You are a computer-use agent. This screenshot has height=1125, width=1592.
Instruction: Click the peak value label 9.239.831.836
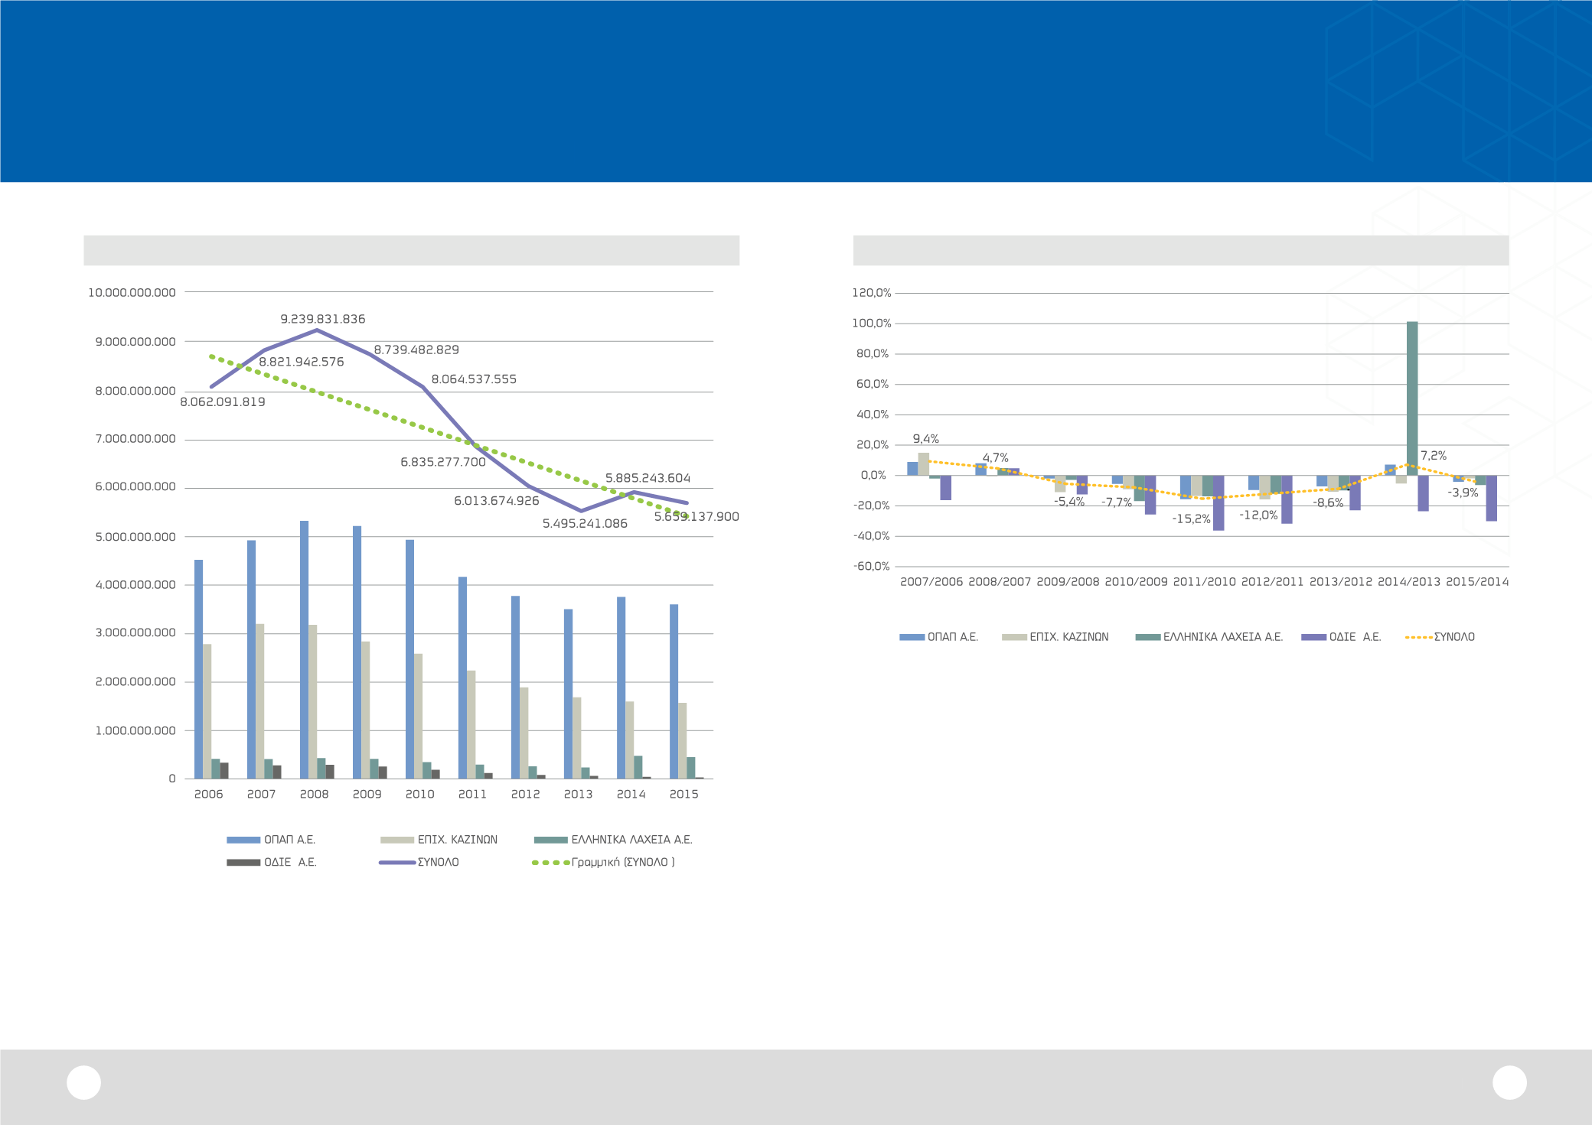323,319
